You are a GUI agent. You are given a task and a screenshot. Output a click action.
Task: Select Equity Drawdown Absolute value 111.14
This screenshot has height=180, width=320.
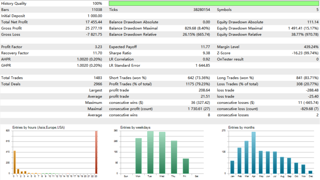click(313, 22)
